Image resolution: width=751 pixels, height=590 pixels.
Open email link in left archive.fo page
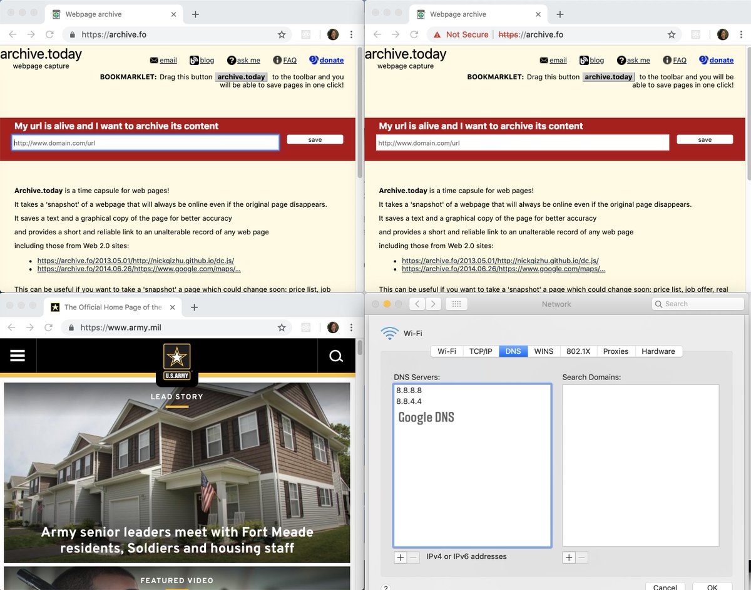[163, 60]
